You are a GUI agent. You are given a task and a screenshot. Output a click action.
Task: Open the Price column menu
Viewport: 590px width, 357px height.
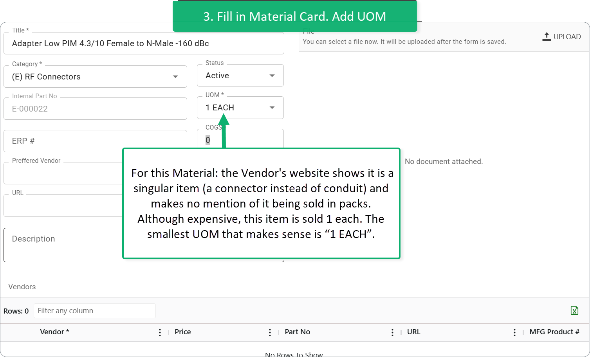click(x=270, y=332)
